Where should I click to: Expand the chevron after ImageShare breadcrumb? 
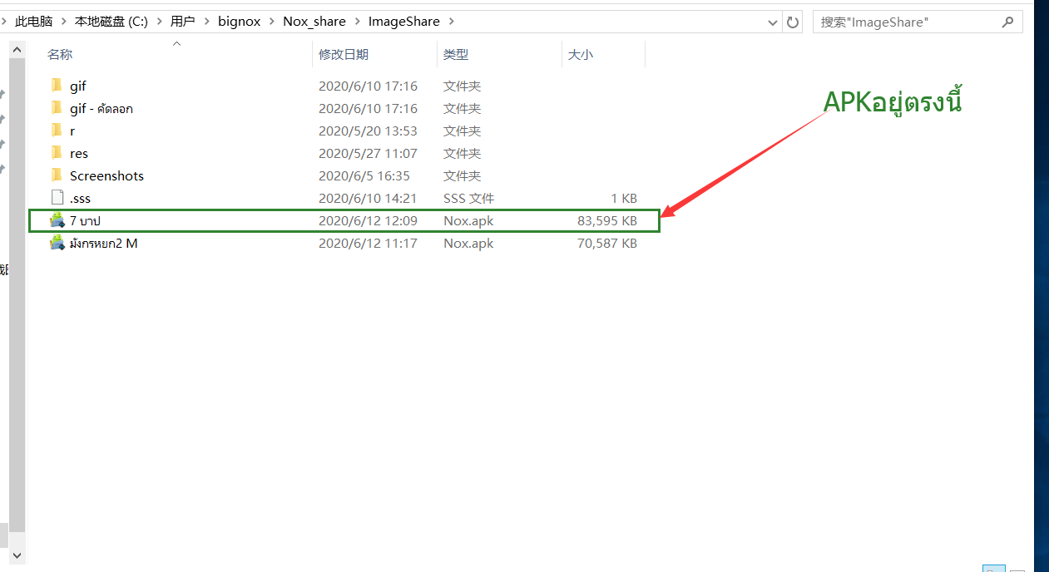click(x=451, y=22)
